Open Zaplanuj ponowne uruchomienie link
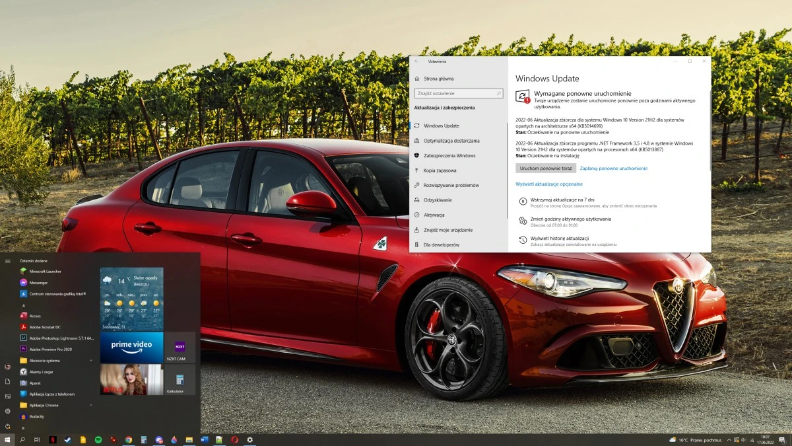The image size is (792, 446). coord(613,168)
